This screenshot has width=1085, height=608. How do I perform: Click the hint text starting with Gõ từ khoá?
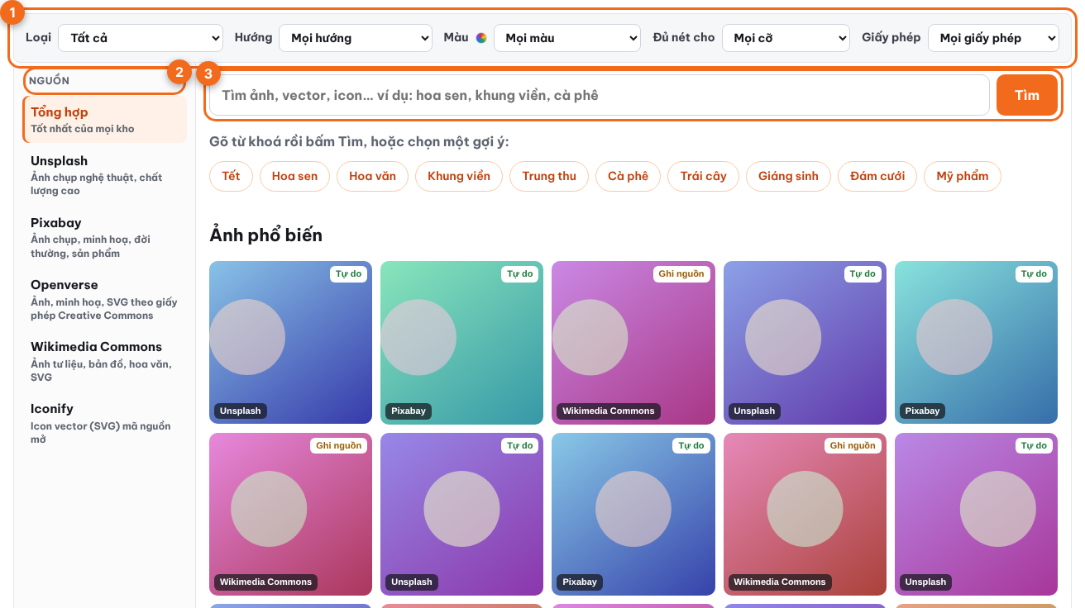click(x=359, y=142)
